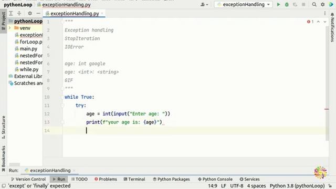This screenshot has width=336, height=189.
Task: Open main.py in project tree
Action: [x=26, y=49]
